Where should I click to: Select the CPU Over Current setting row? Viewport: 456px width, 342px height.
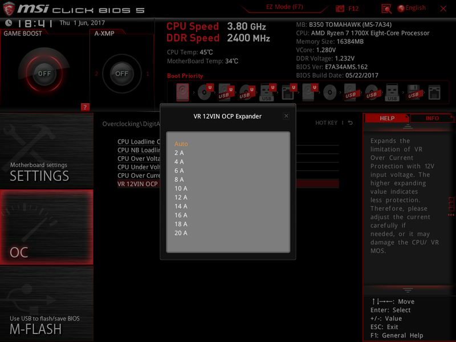point(139,176)
